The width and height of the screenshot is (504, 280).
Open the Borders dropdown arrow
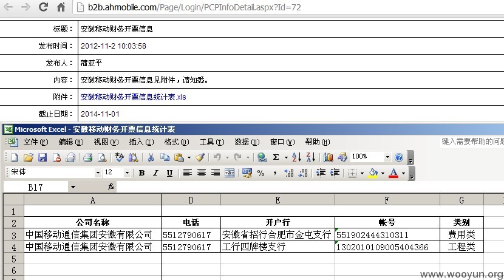(362, 173)
